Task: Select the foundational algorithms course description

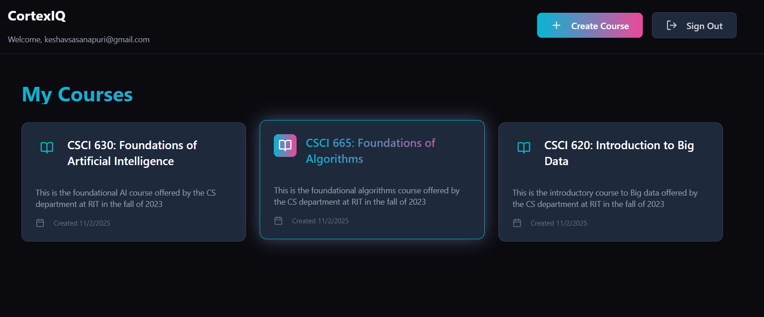Action: pos(367,196)
